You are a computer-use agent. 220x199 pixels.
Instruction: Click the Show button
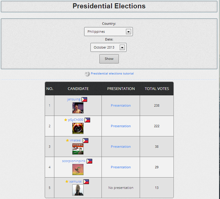tap(109, 59)
